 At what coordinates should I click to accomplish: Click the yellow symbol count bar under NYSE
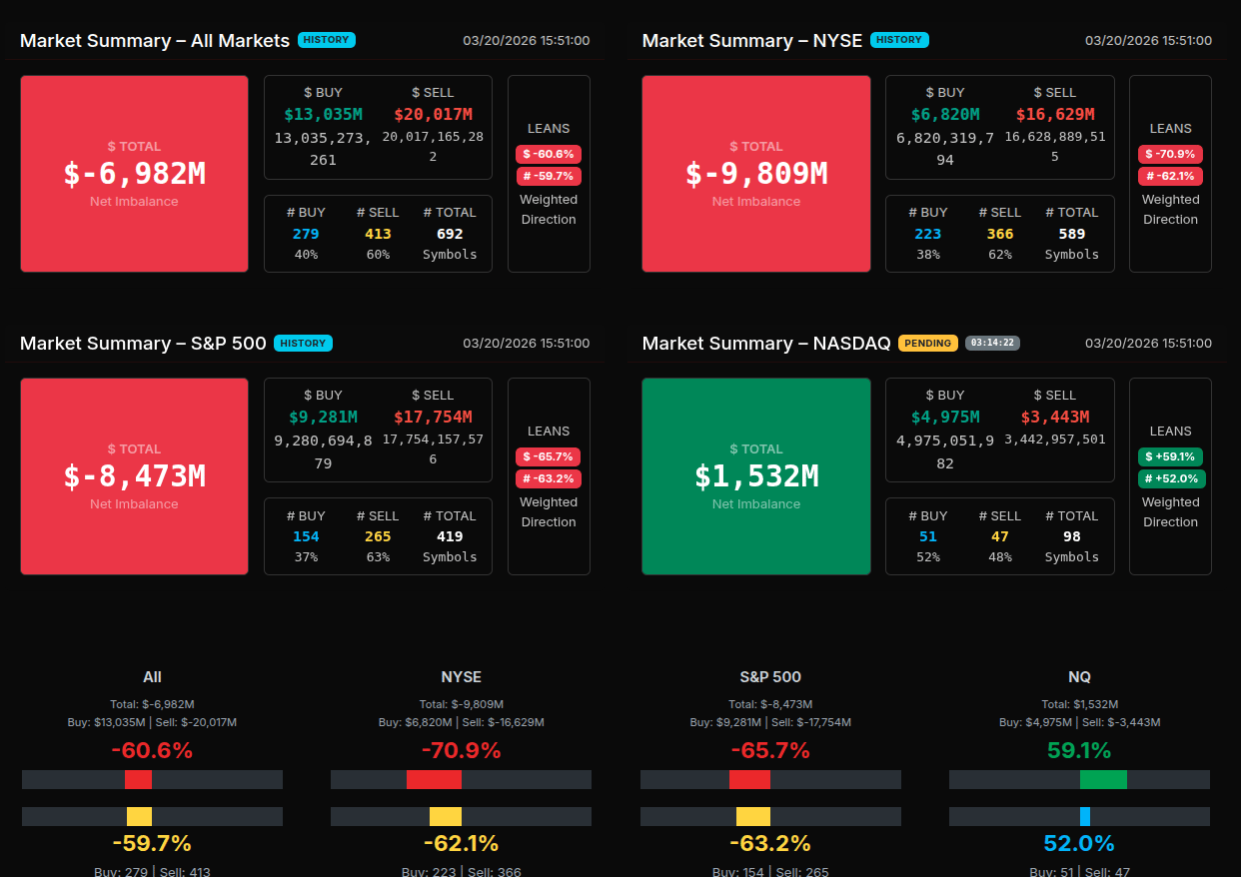coord(446,816)
